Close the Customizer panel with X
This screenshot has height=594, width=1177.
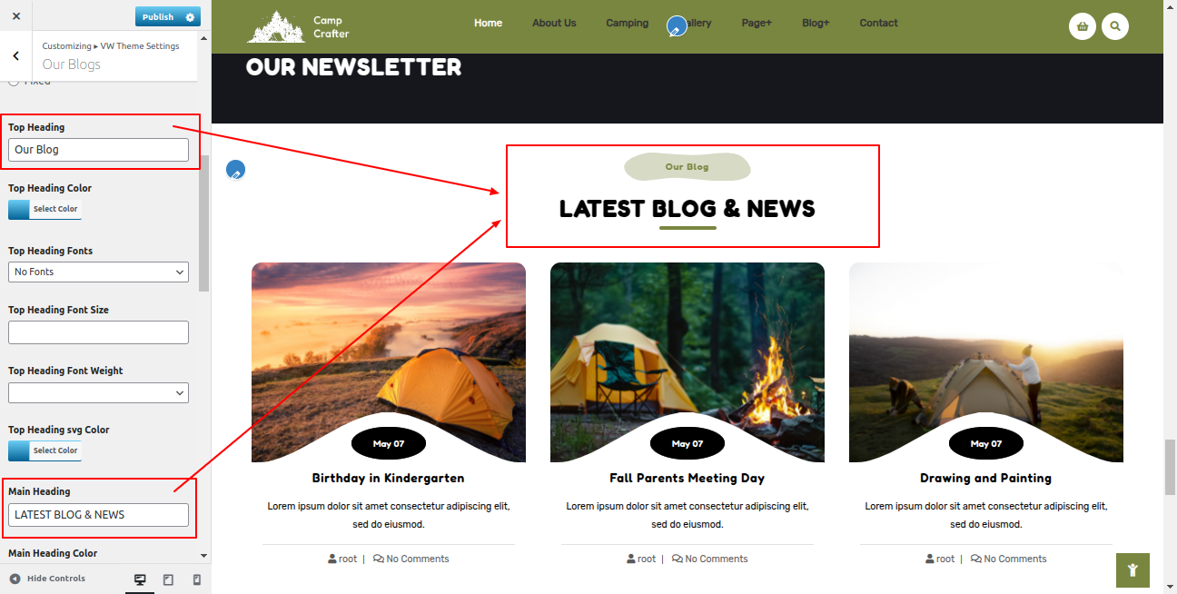(x=16, y=16)
